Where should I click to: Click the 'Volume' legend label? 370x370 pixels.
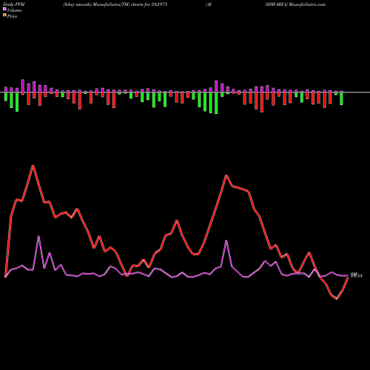(x=14, y=10)
